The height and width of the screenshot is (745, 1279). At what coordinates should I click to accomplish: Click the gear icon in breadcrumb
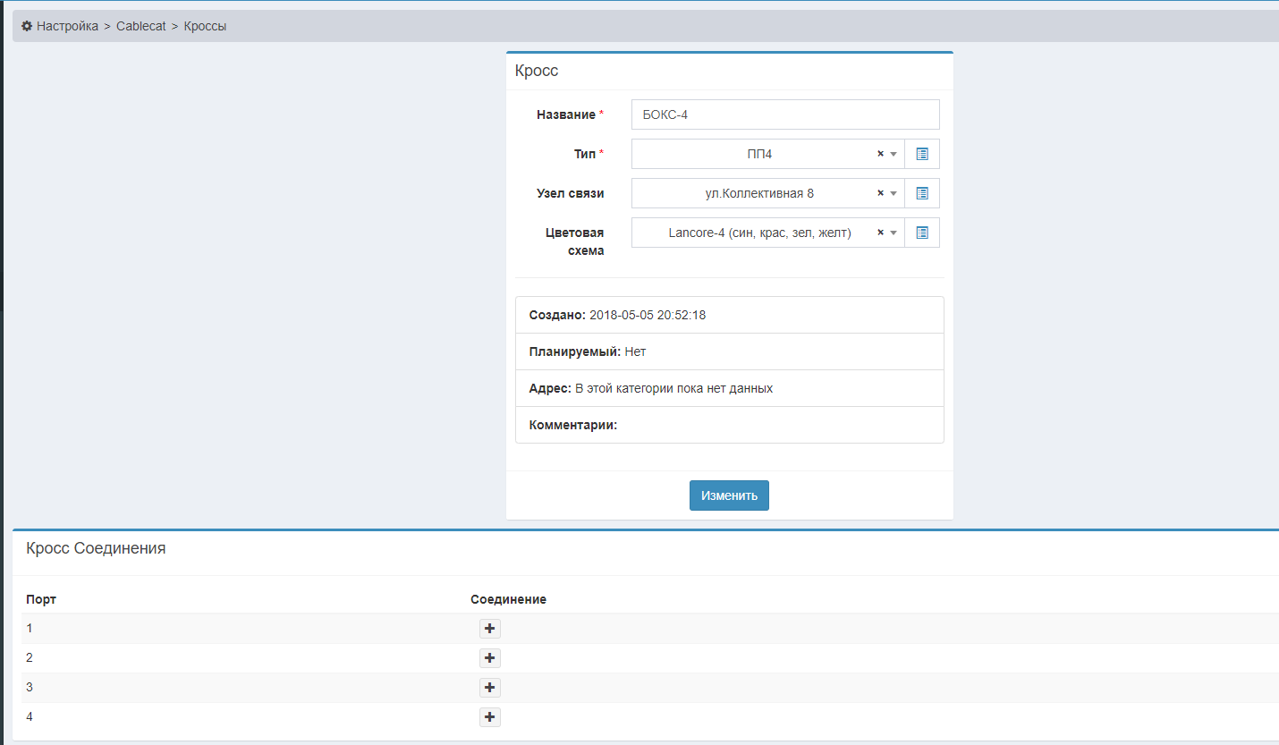[x=27, y=26]
